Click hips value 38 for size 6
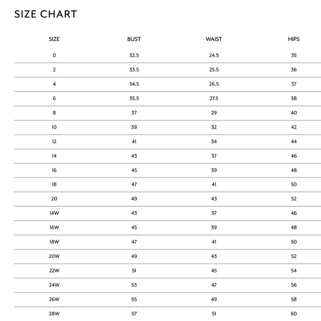Screen dimensions: 321x321 (x=294, y=98)
